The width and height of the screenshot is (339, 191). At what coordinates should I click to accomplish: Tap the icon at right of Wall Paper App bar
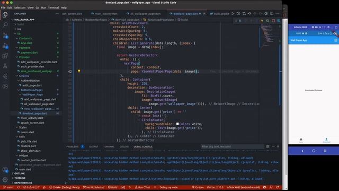click(x=336, y=40)
